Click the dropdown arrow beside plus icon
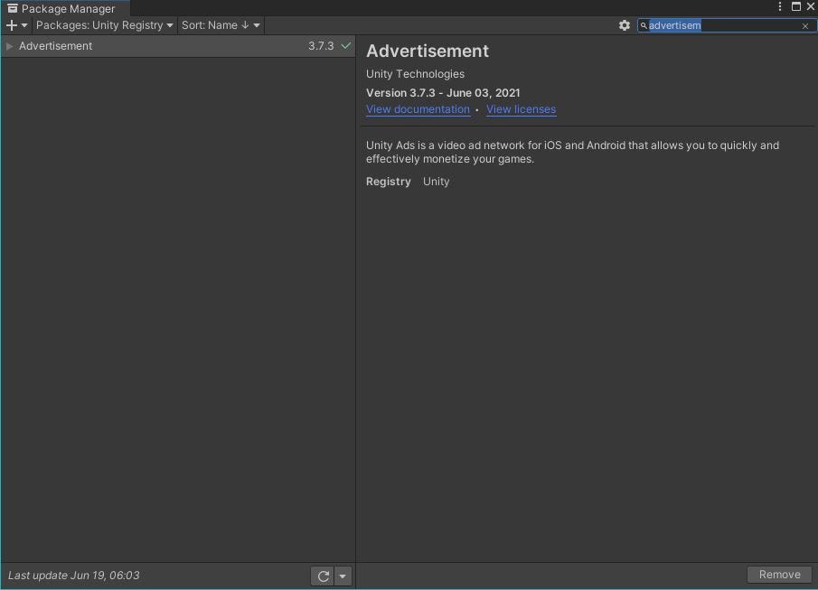The width and height of the screenshot is (818, 590). [24, 25]
